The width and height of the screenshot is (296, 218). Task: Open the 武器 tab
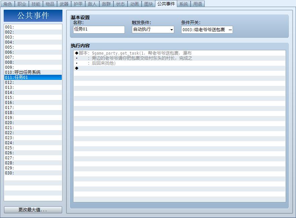64,4
